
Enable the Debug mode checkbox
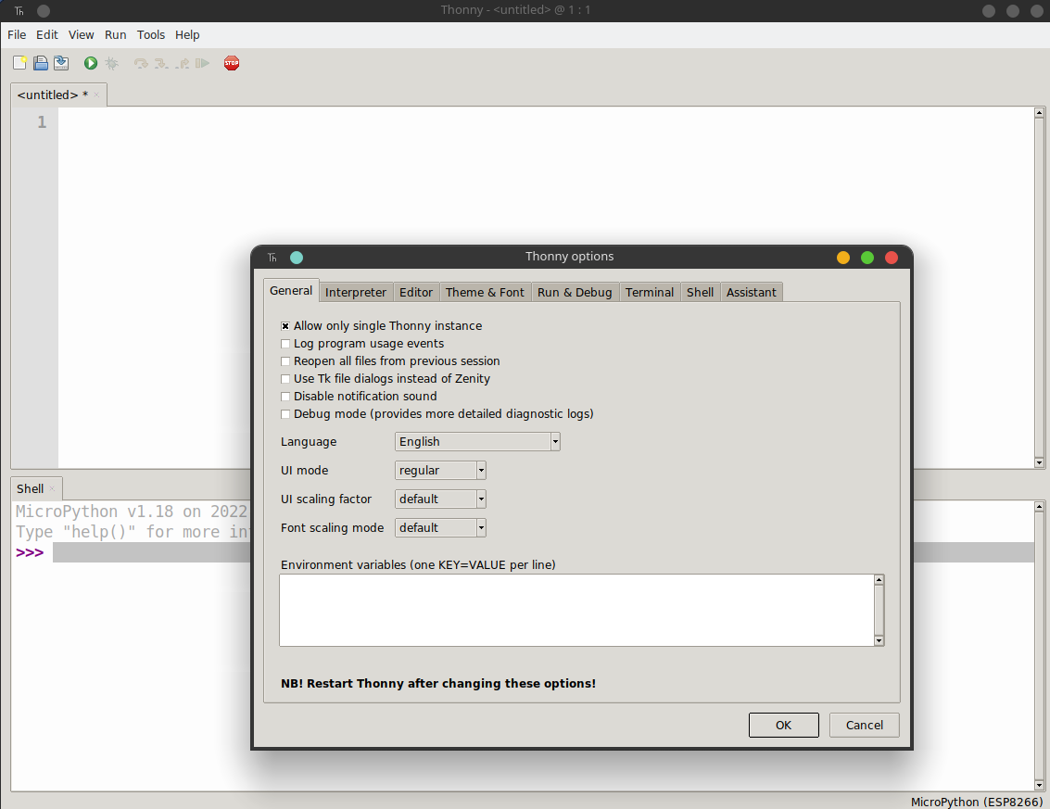285,414
